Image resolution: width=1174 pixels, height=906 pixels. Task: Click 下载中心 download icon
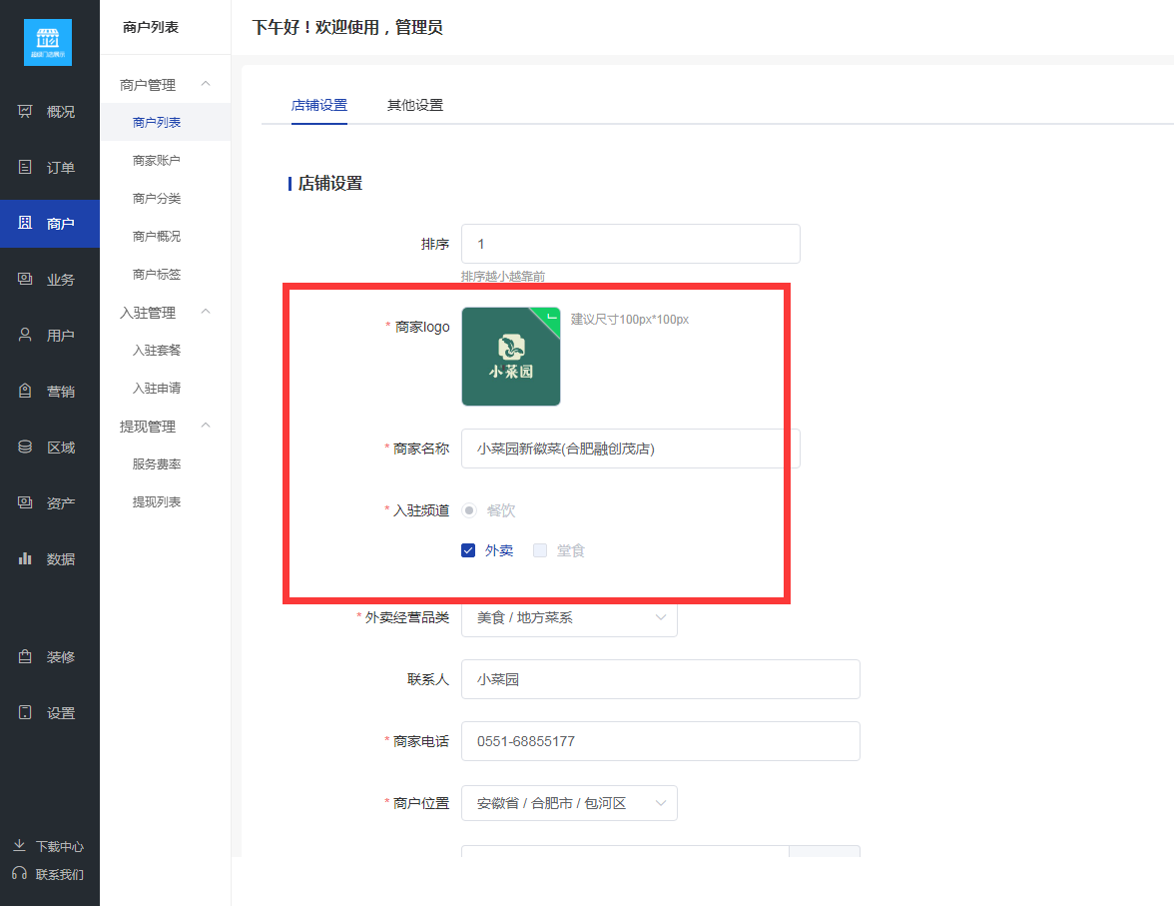(x=20, y=845)
